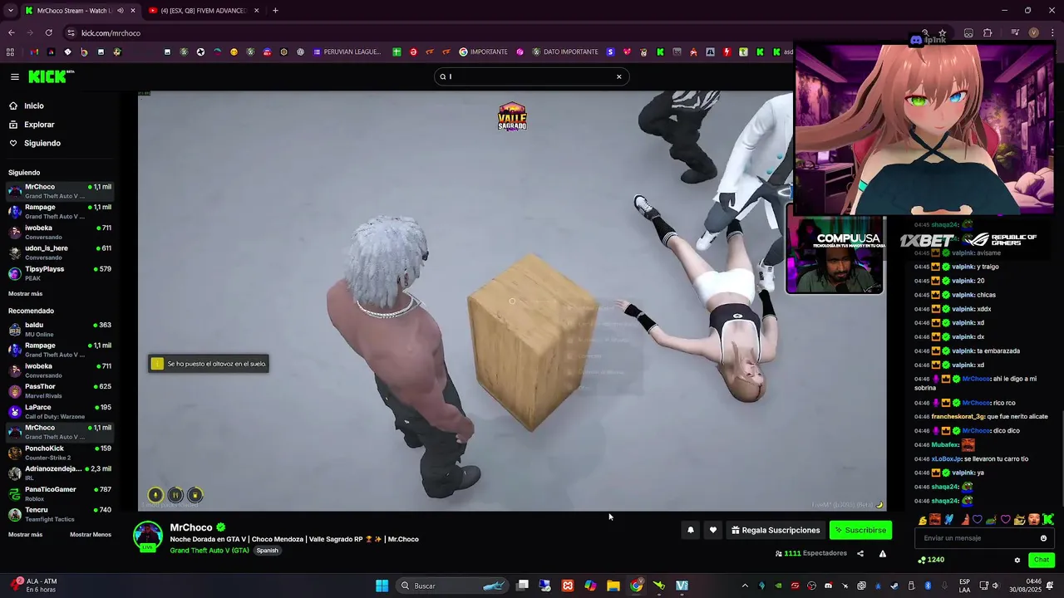Open MrChoco streamer avatar with LIVE badge
This screenshot has width=1064, height=598.
pos(148,537)
